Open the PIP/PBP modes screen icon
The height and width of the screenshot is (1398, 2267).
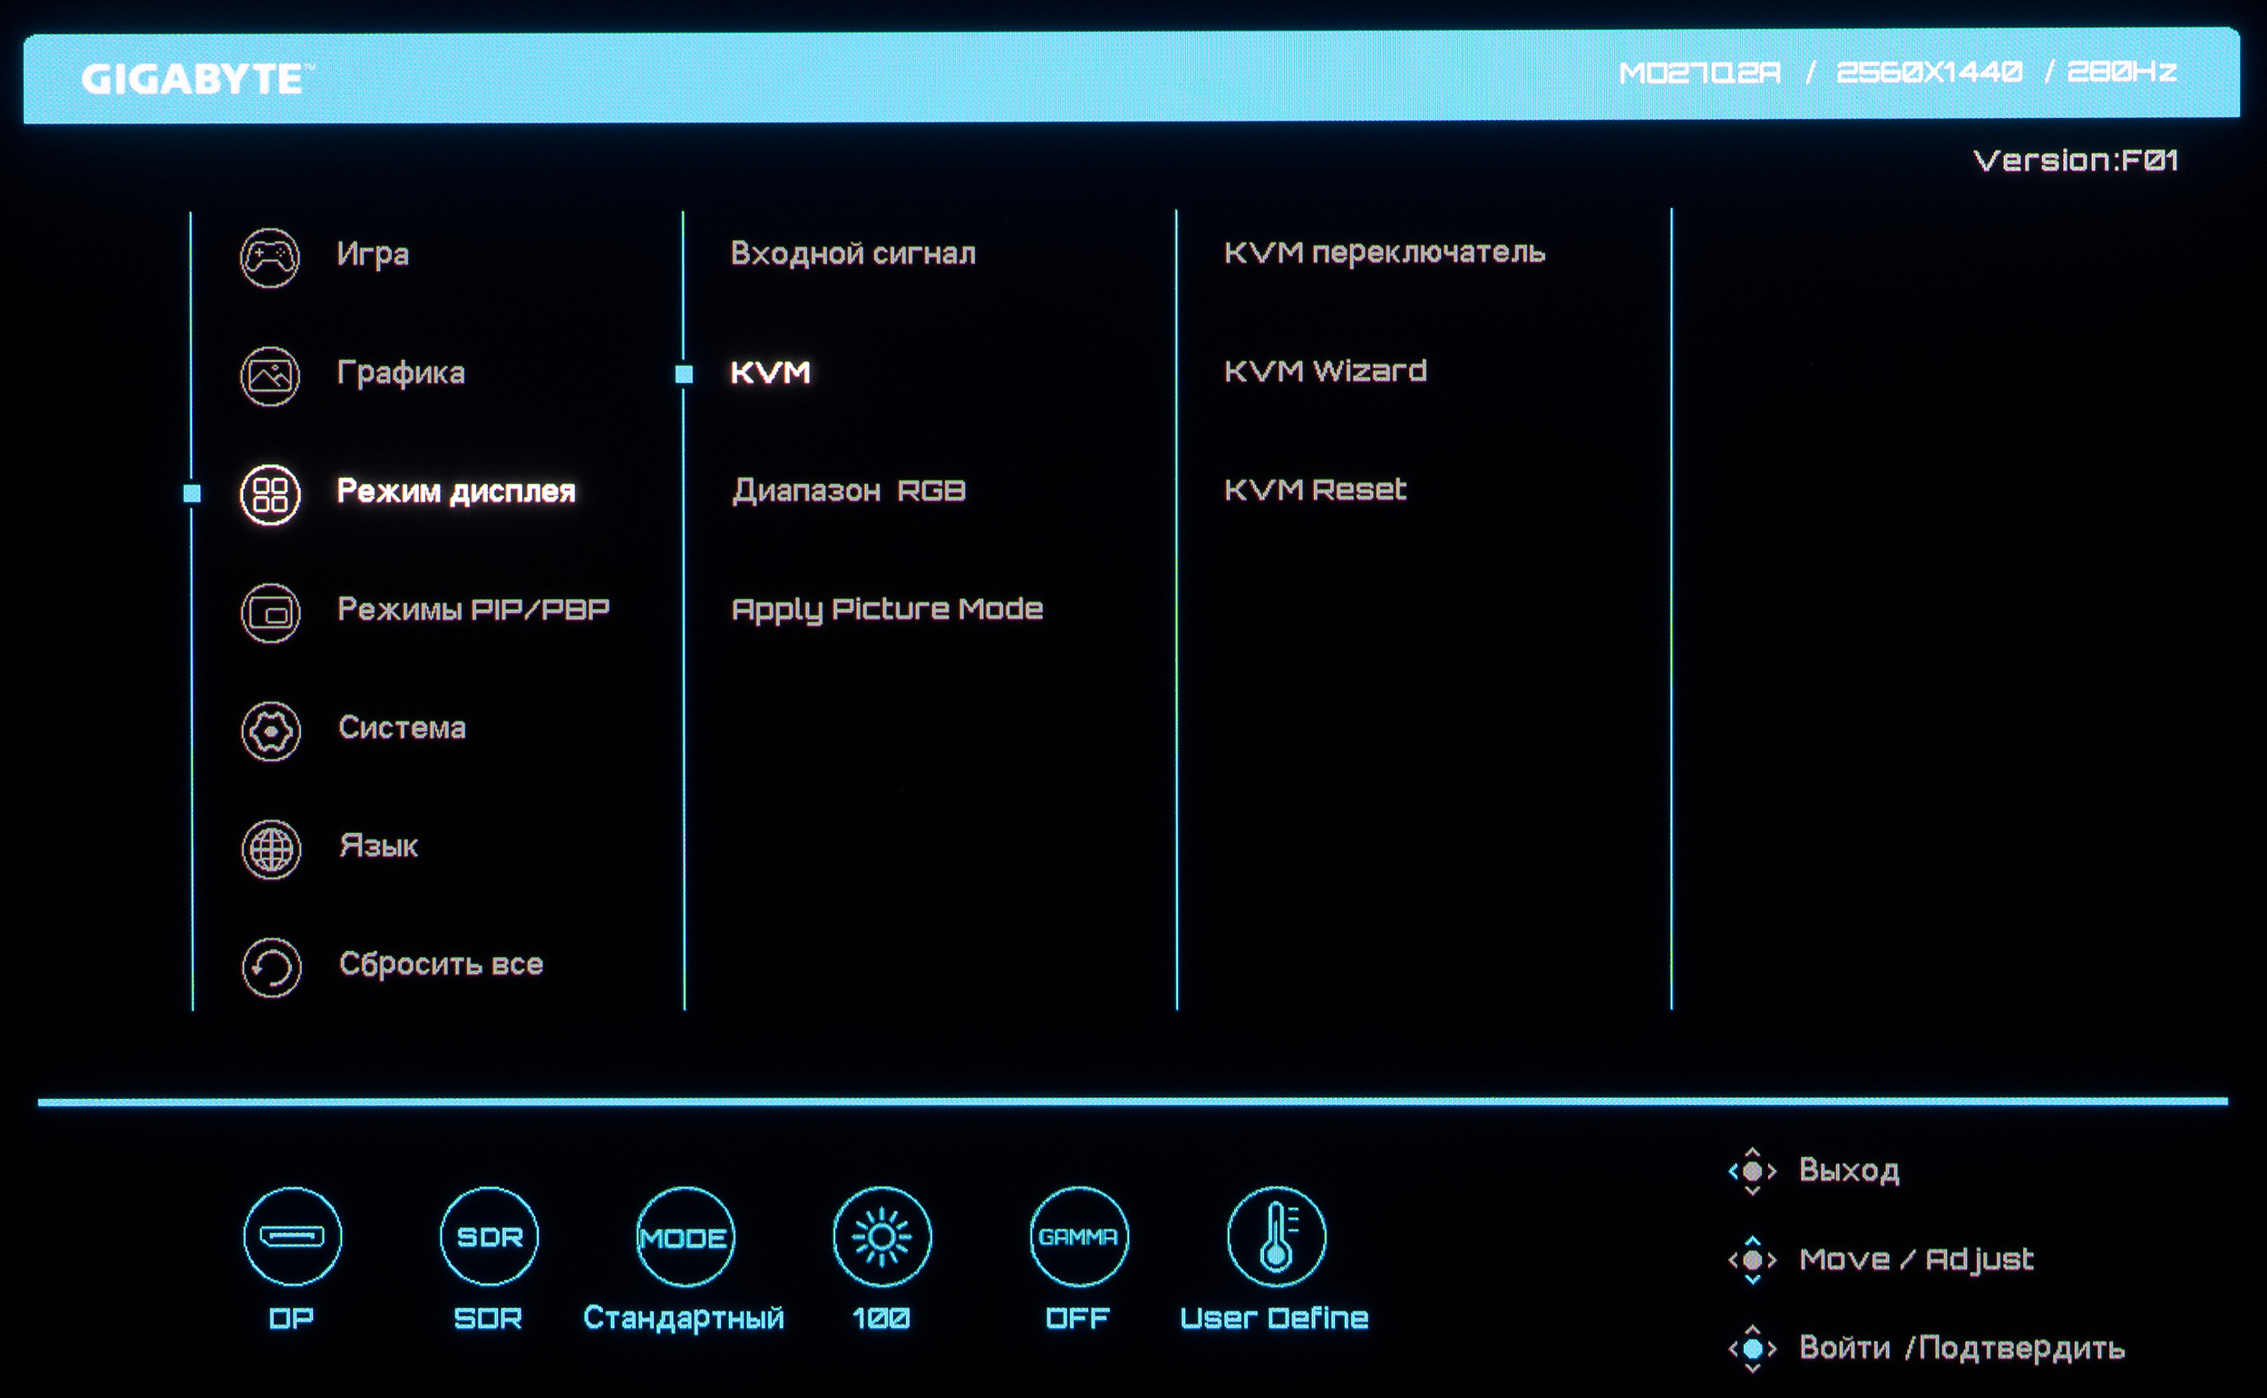pos(271,613)
